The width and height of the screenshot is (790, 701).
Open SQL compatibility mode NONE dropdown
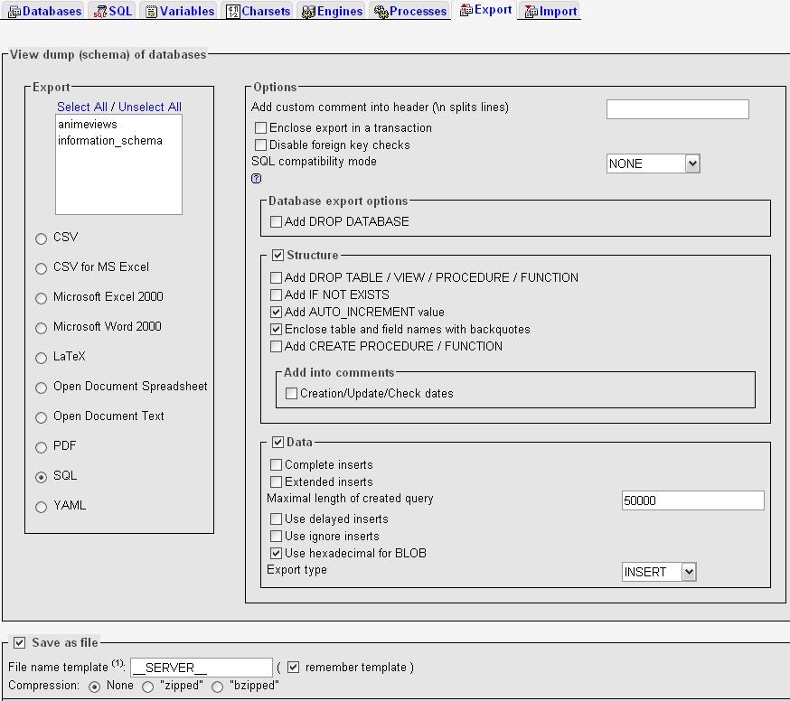point(653,164)
